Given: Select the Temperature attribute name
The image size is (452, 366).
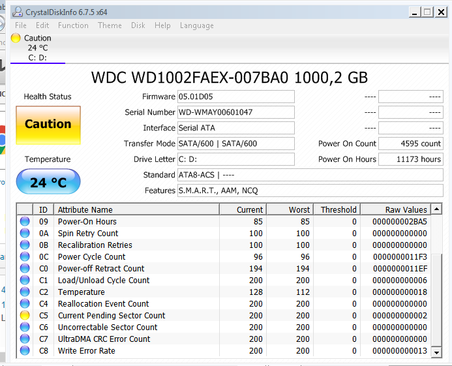Looking at the screenshot, I should [82, 292].
